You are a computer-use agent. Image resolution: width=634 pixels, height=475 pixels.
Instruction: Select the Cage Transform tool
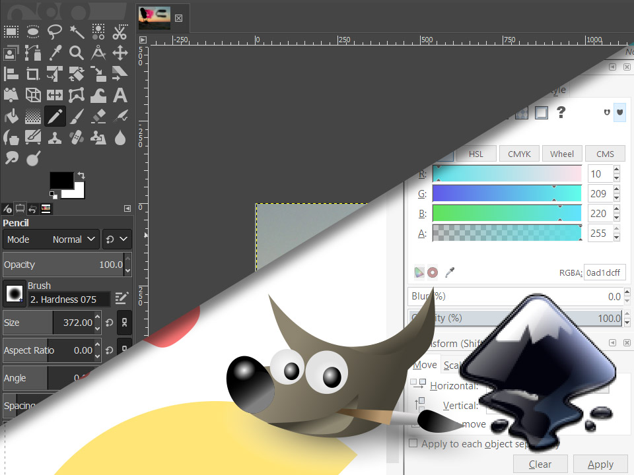77,95
